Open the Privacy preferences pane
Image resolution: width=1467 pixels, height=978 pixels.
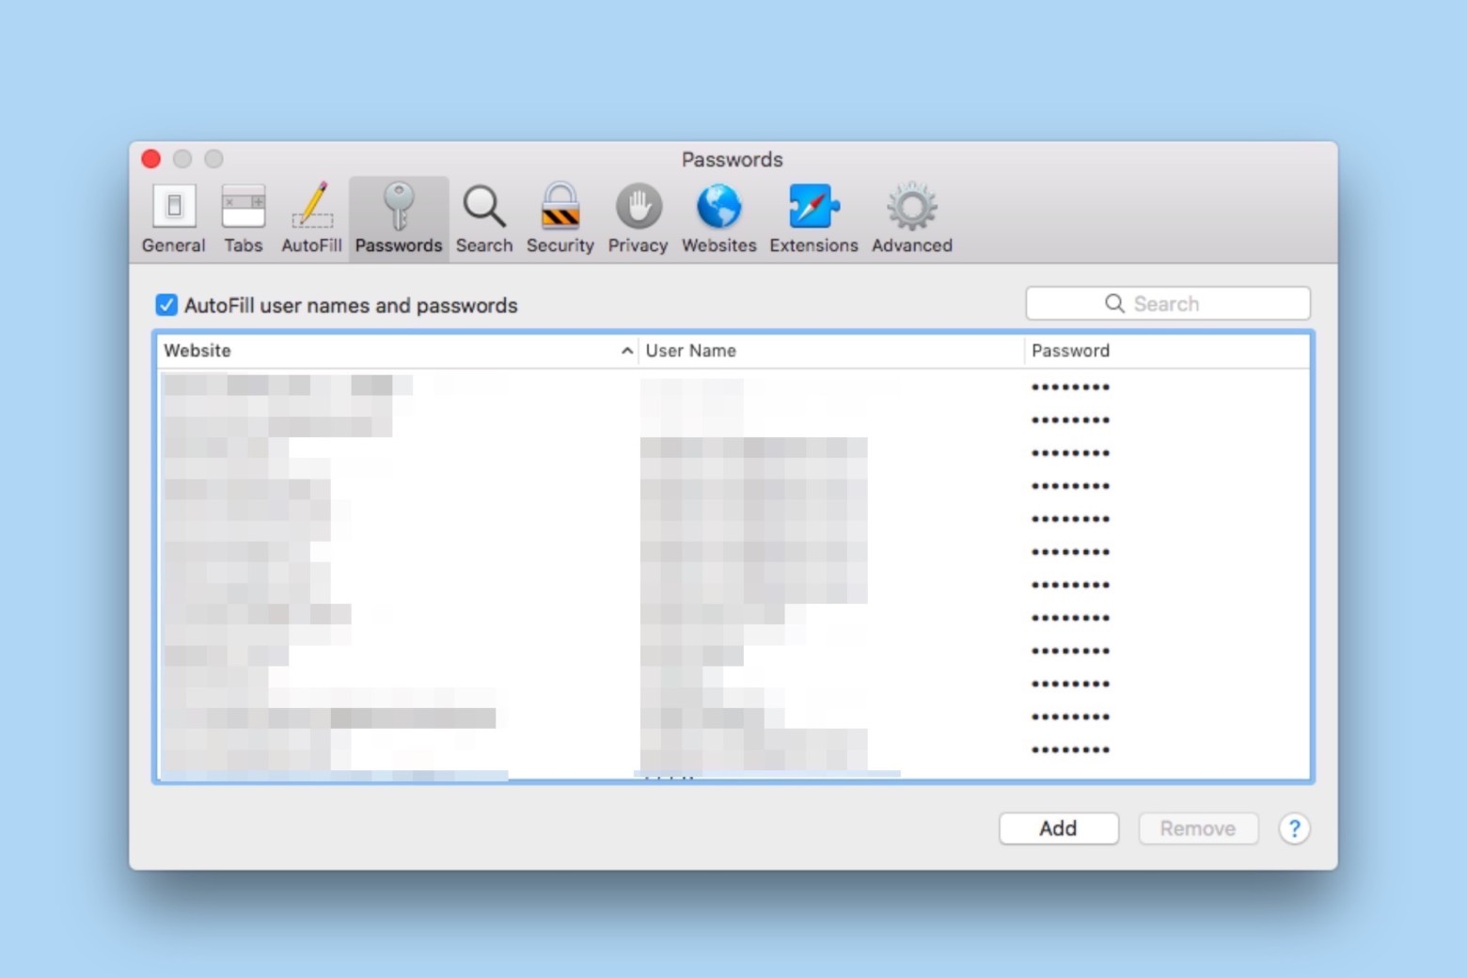point(637,216)
